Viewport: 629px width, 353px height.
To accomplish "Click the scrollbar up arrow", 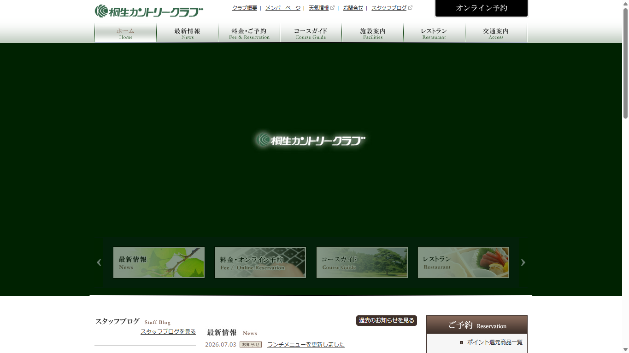I will [x=625, y=4].
